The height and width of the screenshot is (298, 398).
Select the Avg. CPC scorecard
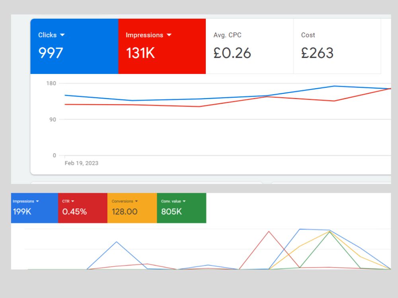(250, 46)
